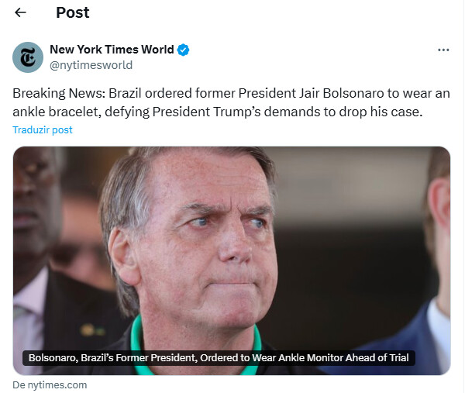Click the word Trial in the image caption
This screenshot has width=465, height=393.
399,358
